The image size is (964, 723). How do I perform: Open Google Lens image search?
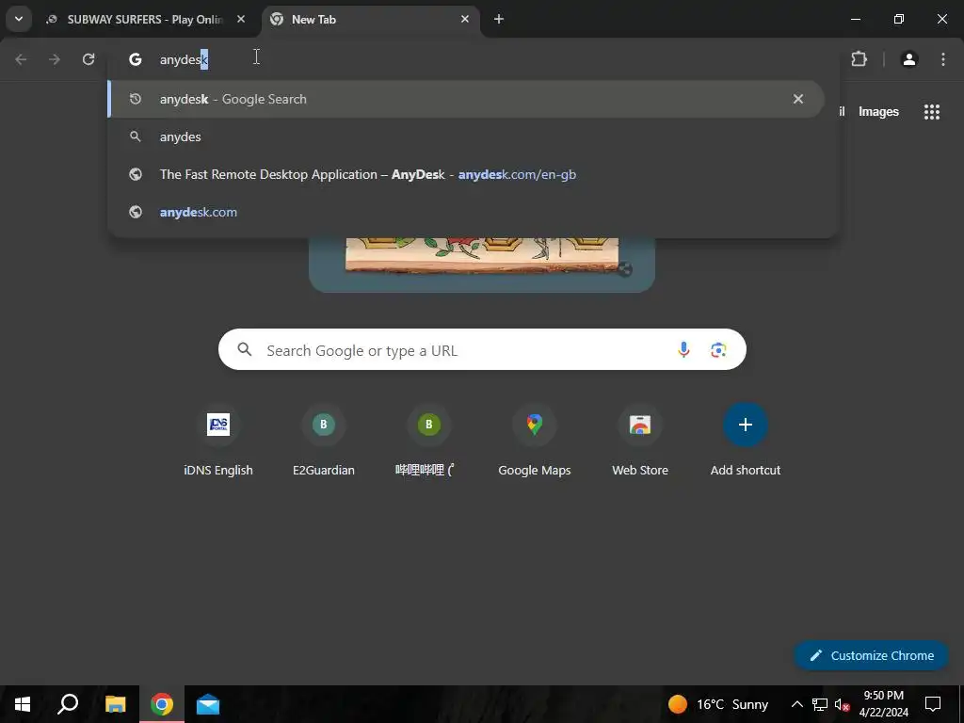pyautogui.click(x=718, y=350)
